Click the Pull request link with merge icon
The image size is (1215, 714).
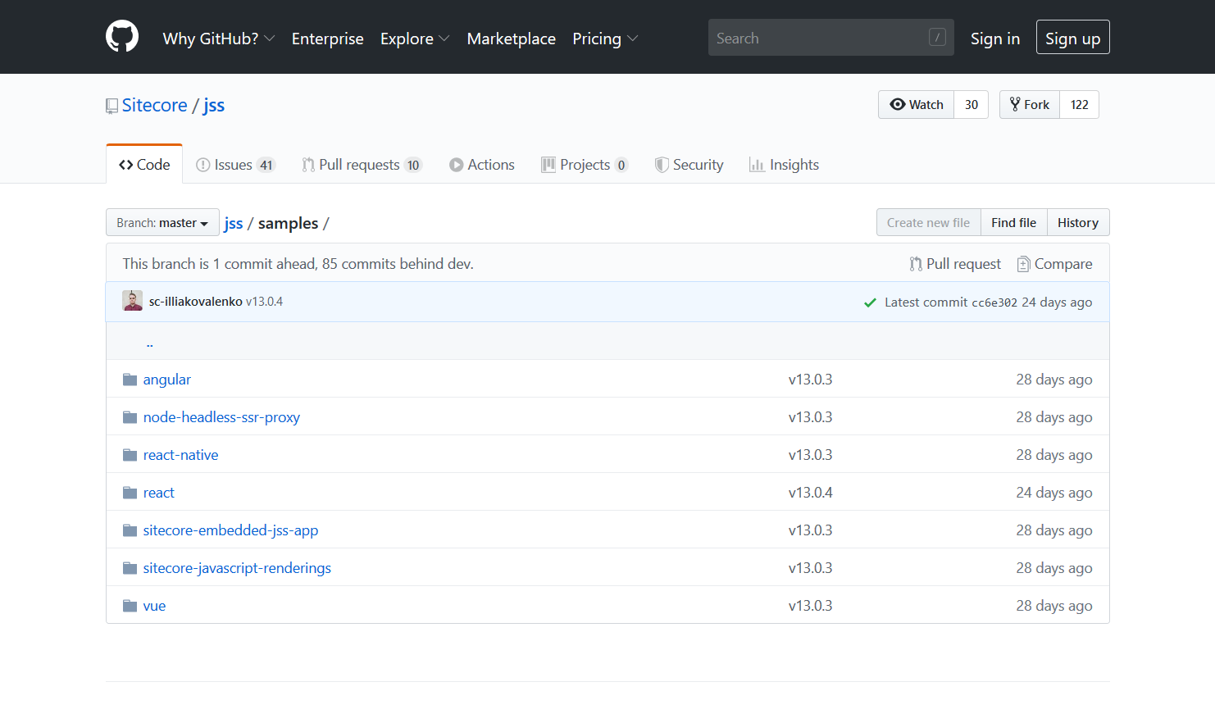pyautogui.click(x=955, y=264)
